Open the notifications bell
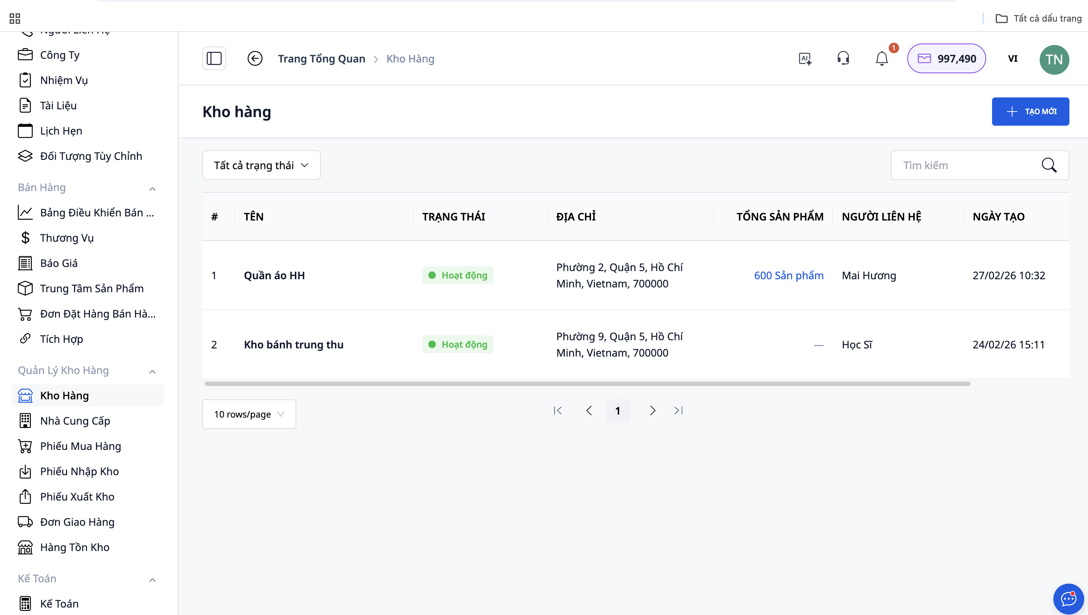Screen dimensions: 1088x615 [882, 58]
